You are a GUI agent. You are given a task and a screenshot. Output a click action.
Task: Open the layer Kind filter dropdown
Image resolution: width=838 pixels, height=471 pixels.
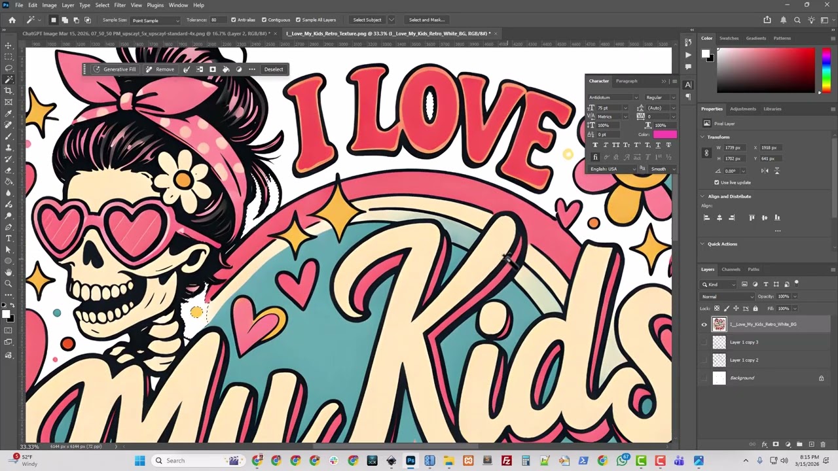tap(719, 285)
